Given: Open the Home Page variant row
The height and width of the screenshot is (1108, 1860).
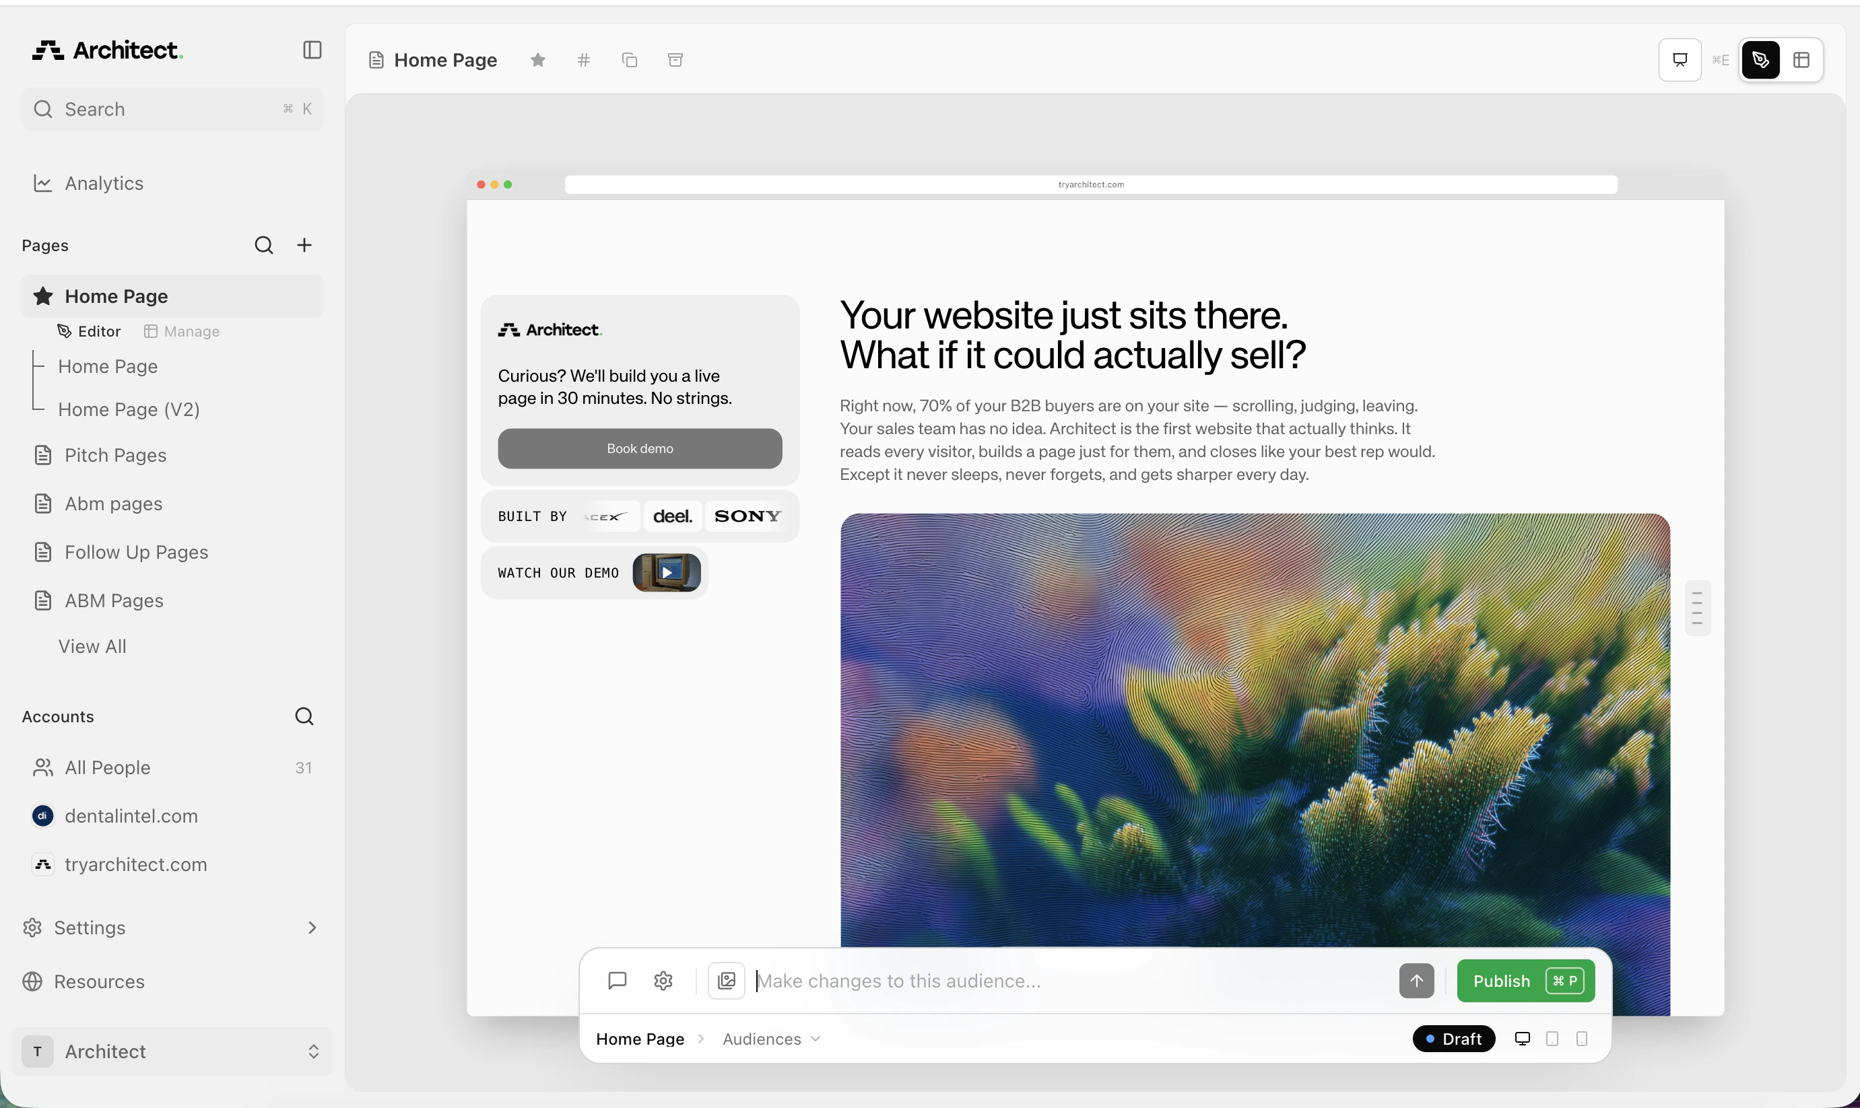Looking at the screenshot, I should click(x=108, y=367).
